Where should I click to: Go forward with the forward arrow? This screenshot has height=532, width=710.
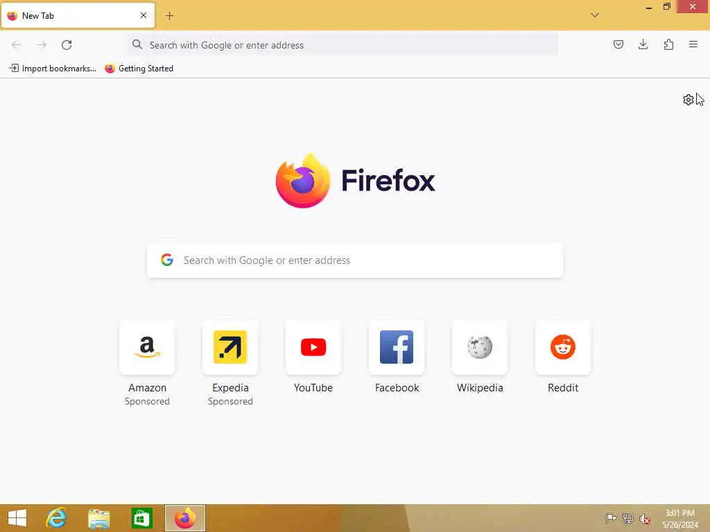(42, 45)
